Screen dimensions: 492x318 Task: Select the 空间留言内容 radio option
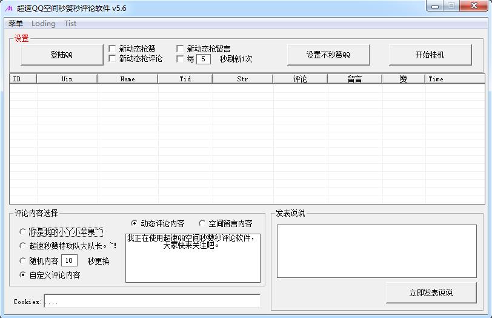202,223
